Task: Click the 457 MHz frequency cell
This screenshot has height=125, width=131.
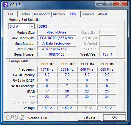Action: pos(47,69)
